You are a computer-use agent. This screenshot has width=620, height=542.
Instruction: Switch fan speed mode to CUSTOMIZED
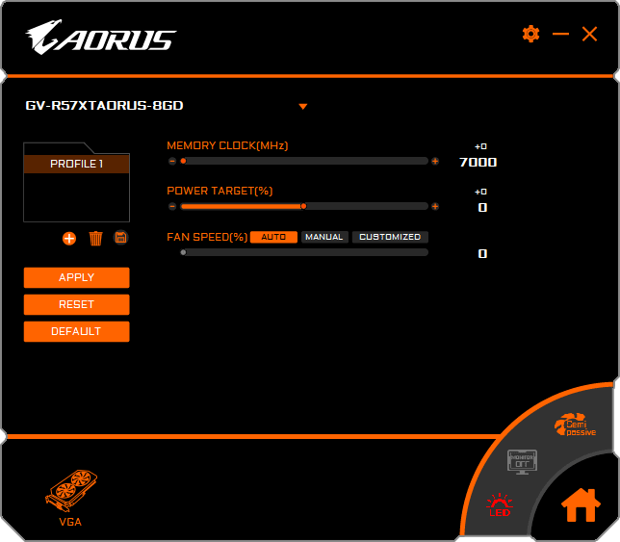(x=390, y=237)
